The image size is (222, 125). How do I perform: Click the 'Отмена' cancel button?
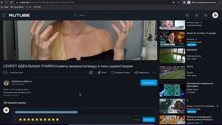point(137,120)
